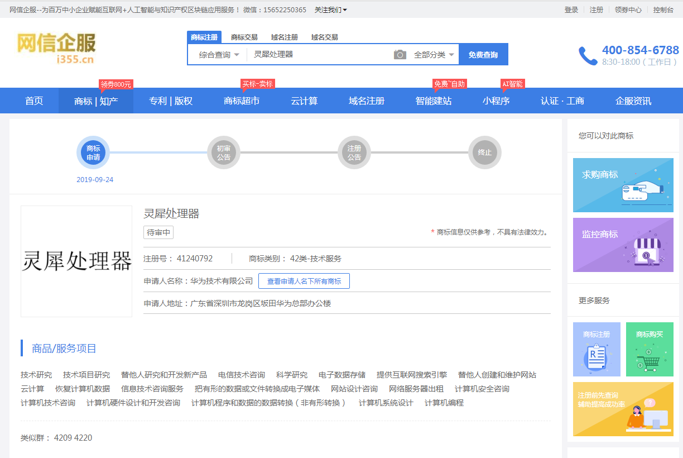The width and height of the screenshot is (683, 458).
Task: Click the camera image-search icon
Action: [x=400, y=54]
